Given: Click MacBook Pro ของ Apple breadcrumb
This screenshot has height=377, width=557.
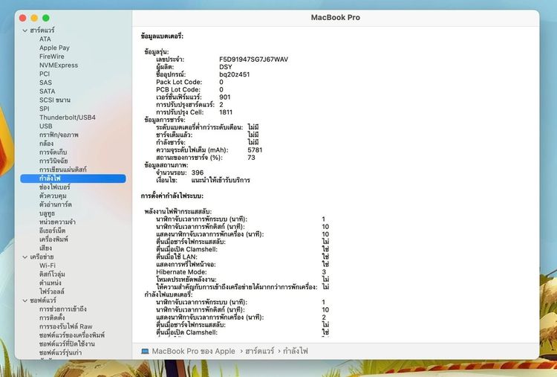Looking at the screenshot, I should [x=194, y=352].
